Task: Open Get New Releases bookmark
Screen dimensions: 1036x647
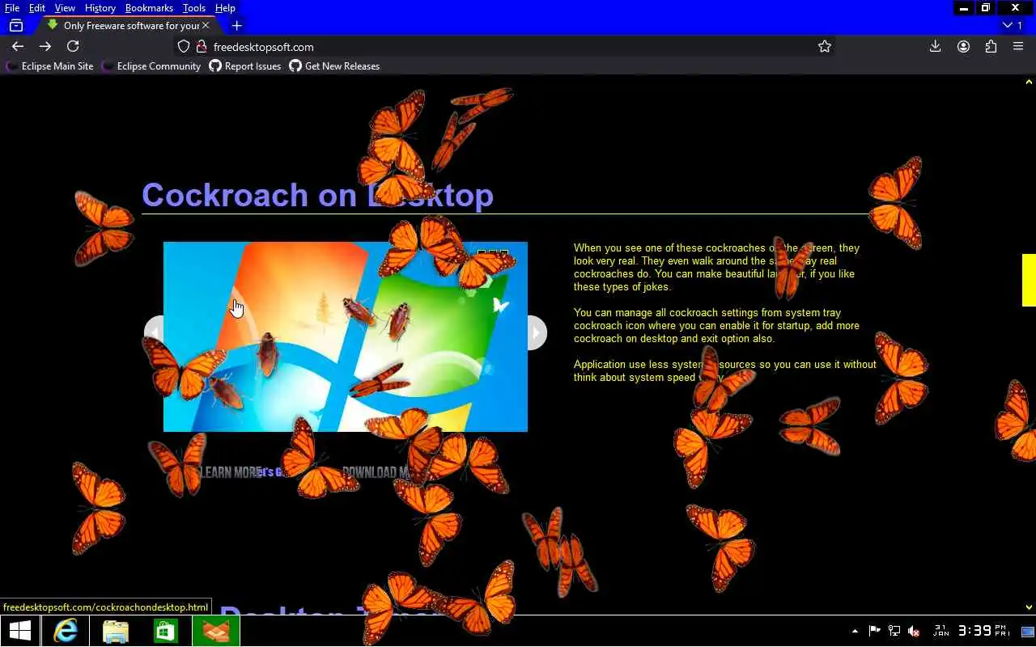Action: coord(335,66)
